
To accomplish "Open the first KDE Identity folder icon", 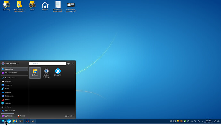I will click(19, 6).
